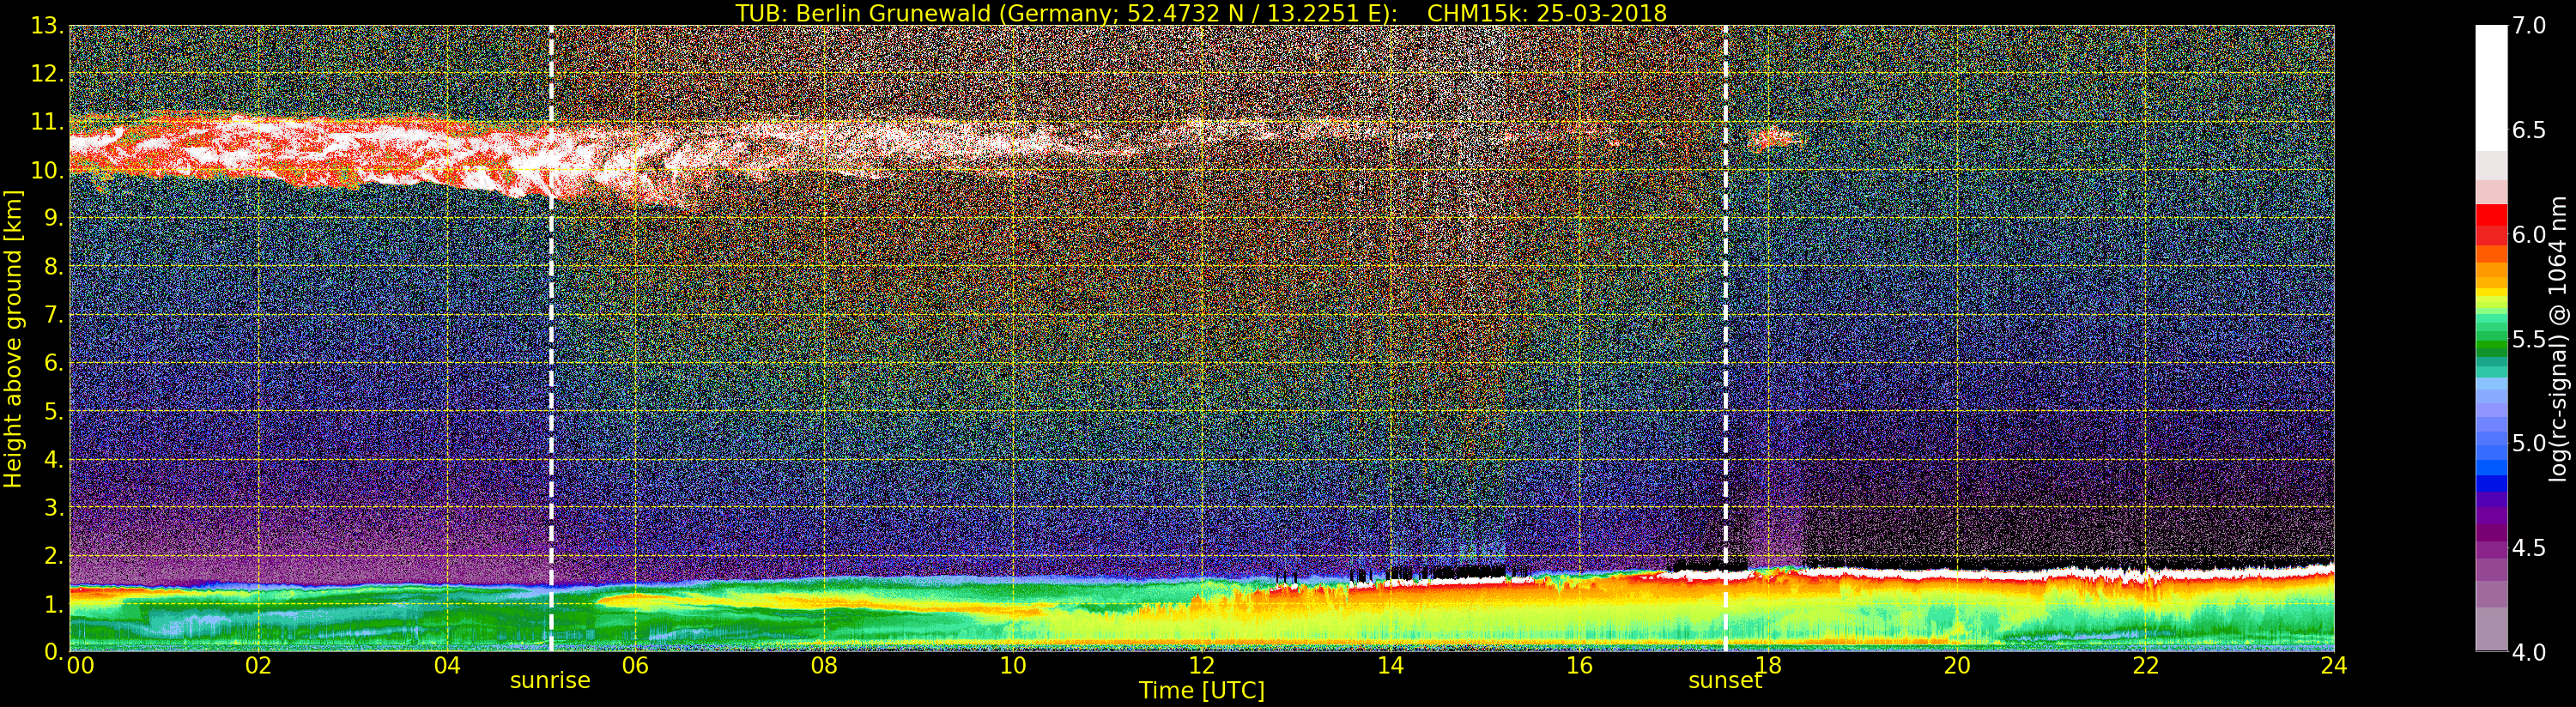2576x707 pixels.
Task: Click the x-axis tick label 24
Action: pyautogui.click(x=2334, y=666)
